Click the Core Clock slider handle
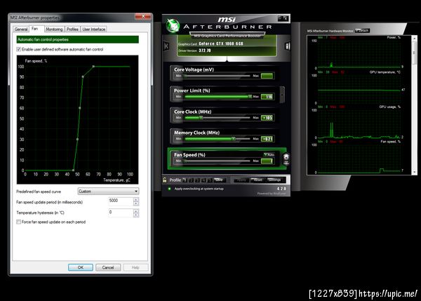421x301 pixels. [201, 118]
